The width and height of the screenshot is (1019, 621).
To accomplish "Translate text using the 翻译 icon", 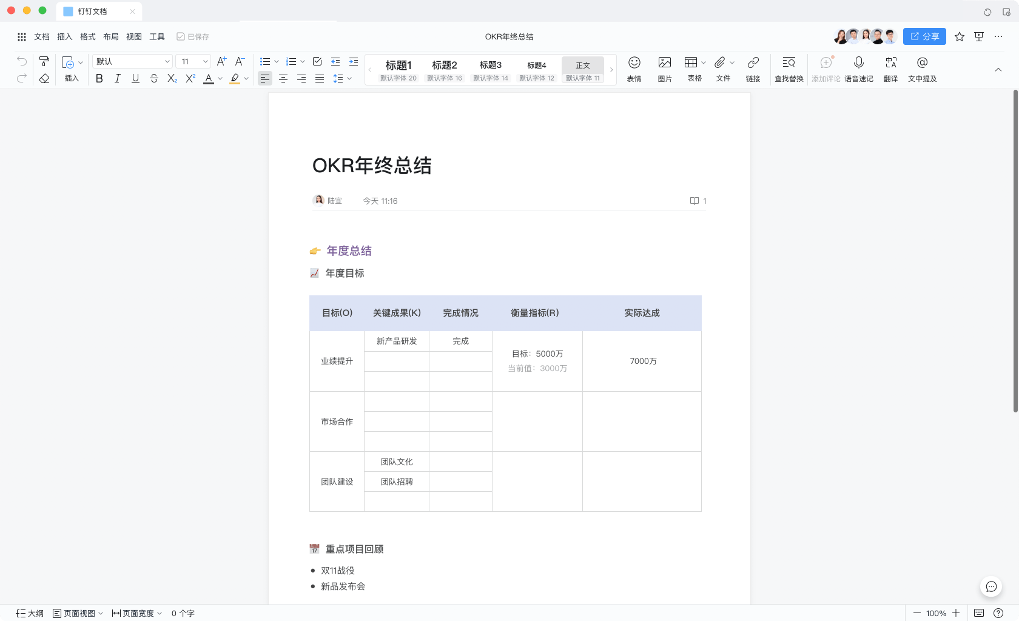I will click(x=890, y=69).
